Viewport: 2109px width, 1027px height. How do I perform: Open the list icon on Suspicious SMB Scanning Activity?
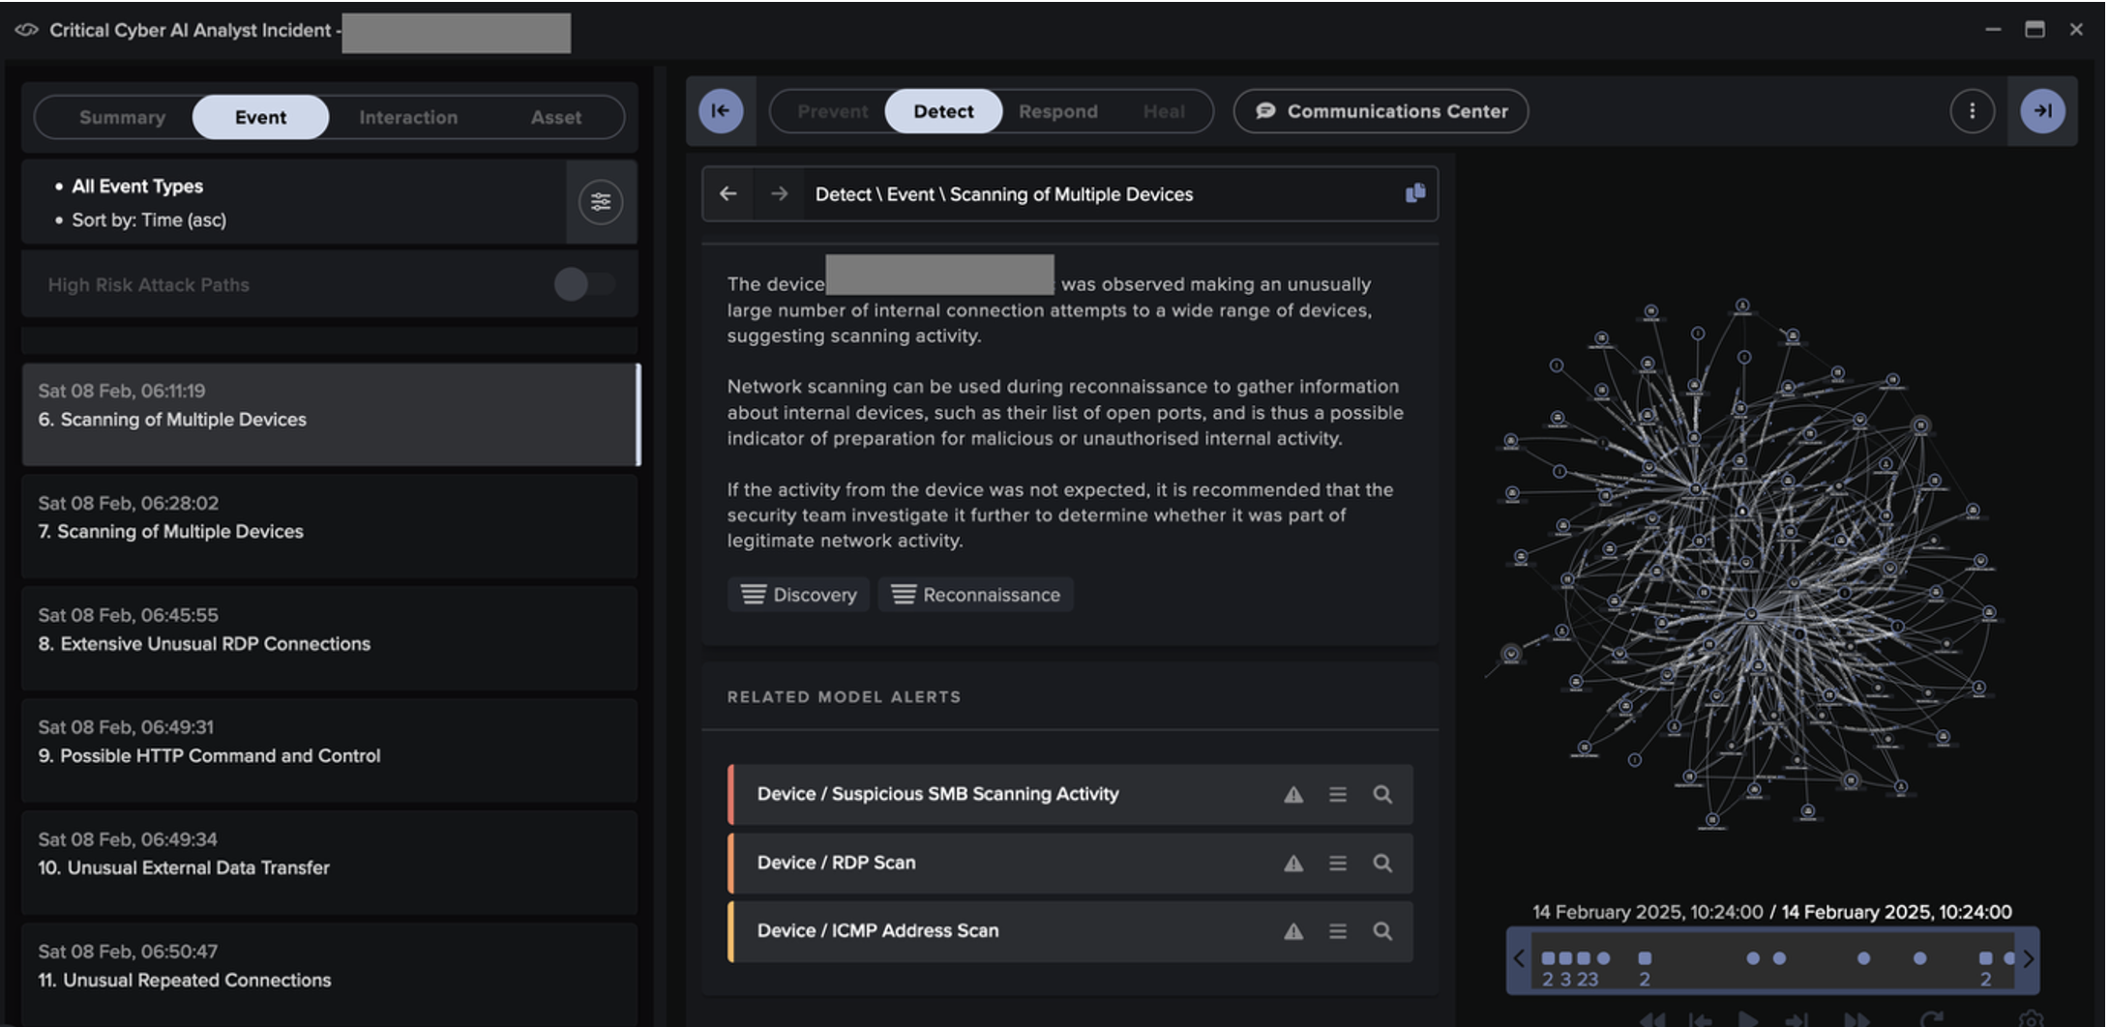point(1338,795)
